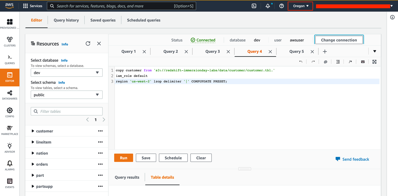Screen dimensions: 398x196
Task: Expand editor to full screen
Action: 374,62
